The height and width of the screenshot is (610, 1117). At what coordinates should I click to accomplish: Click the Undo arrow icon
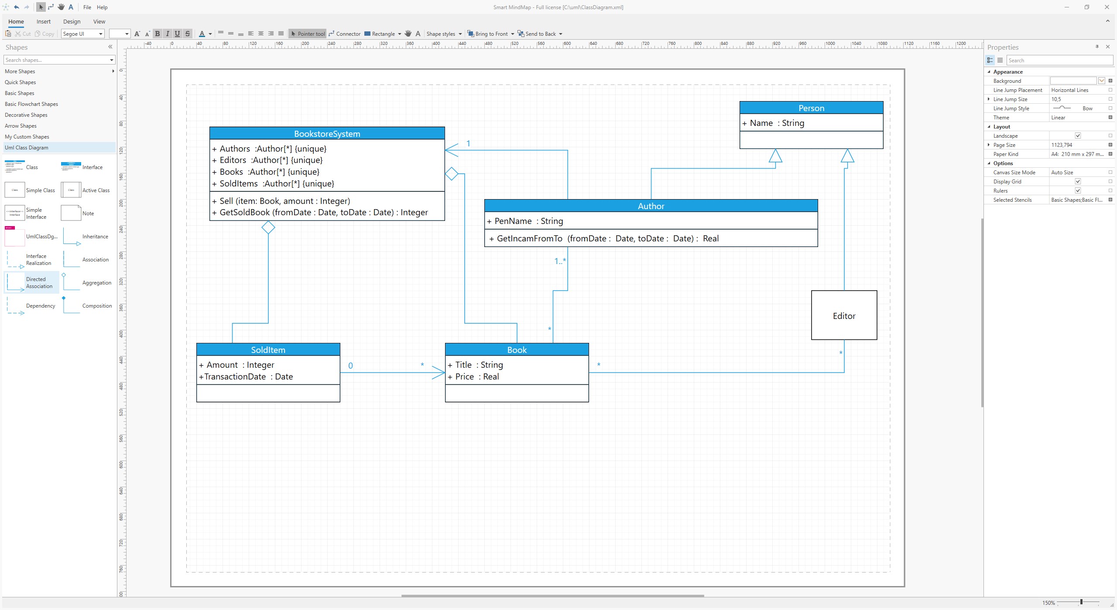[x=17, y=7]
